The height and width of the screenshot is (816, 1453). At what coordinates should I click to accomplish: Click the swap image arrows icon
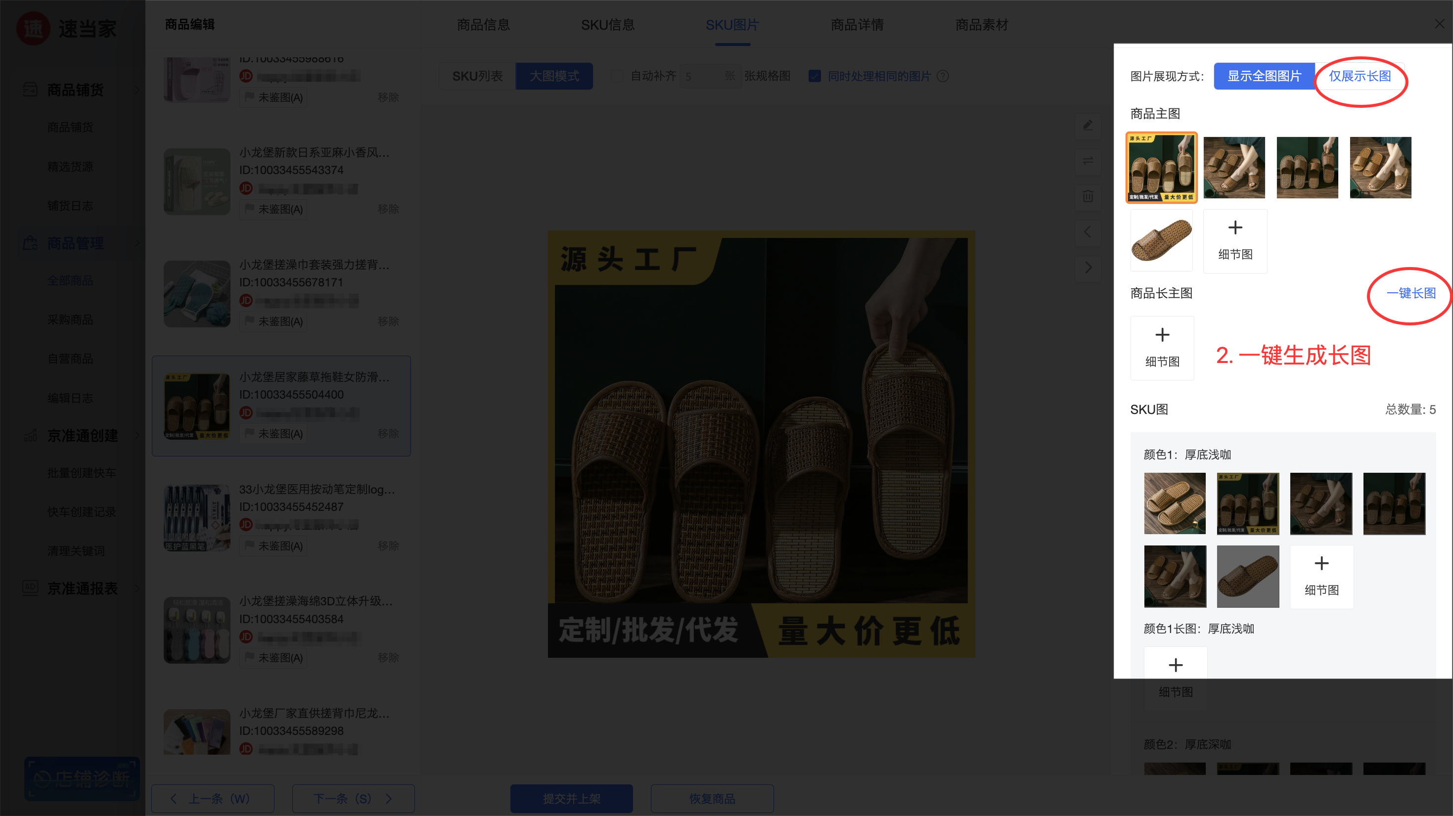point(1088,161)
